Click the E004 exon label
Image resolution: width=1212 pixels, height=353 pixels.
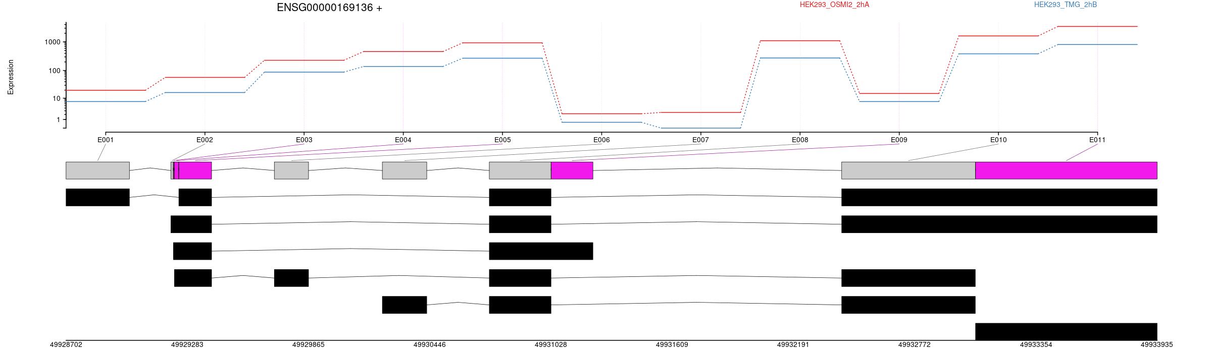coord(403,140)
